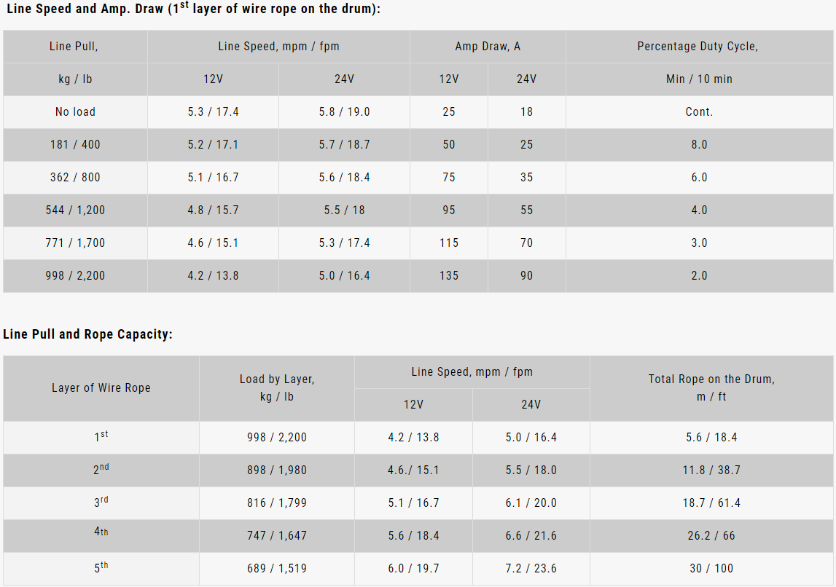Viewport: 836px width, 587px height.
Task: Select the "No load" row label
Action: pos(75,112)
